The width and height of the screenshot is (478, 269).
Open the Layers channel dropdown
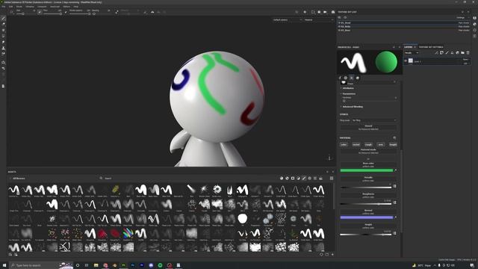pyautogui.click(x=412, y=53)
